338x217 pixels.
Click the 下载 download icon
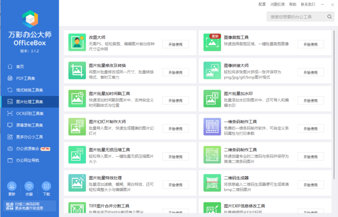pos(46,186)
